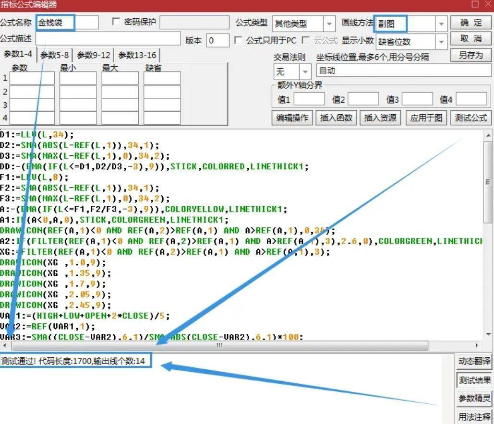Image resolution: width=494 pixels, height=424 pixels.
Task: Expand the 显示小数 dropdown arrow
Action: (x=441, y=42)
